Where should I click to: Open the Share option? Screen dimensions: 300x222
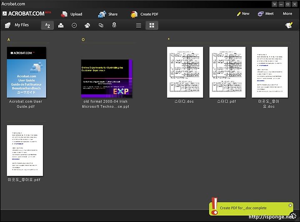click(x=108, y=14)
